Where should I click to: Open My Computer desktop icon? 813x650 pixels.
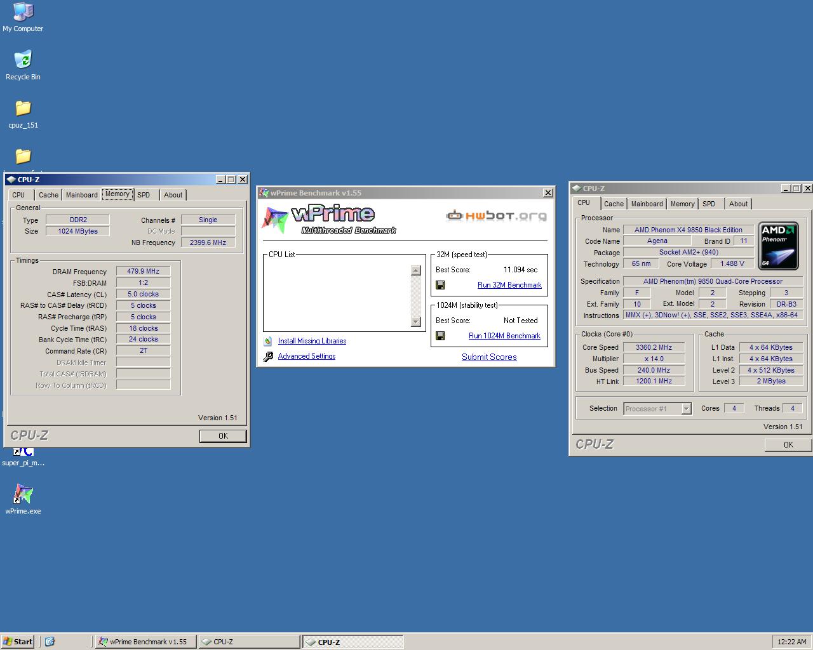point(23,17)
